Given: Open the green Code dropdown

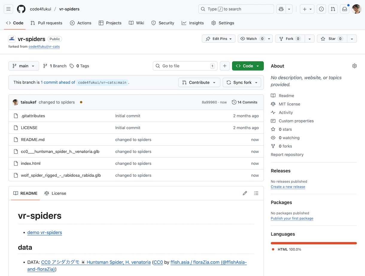Looking at the screenshot, I should point(248,66).
